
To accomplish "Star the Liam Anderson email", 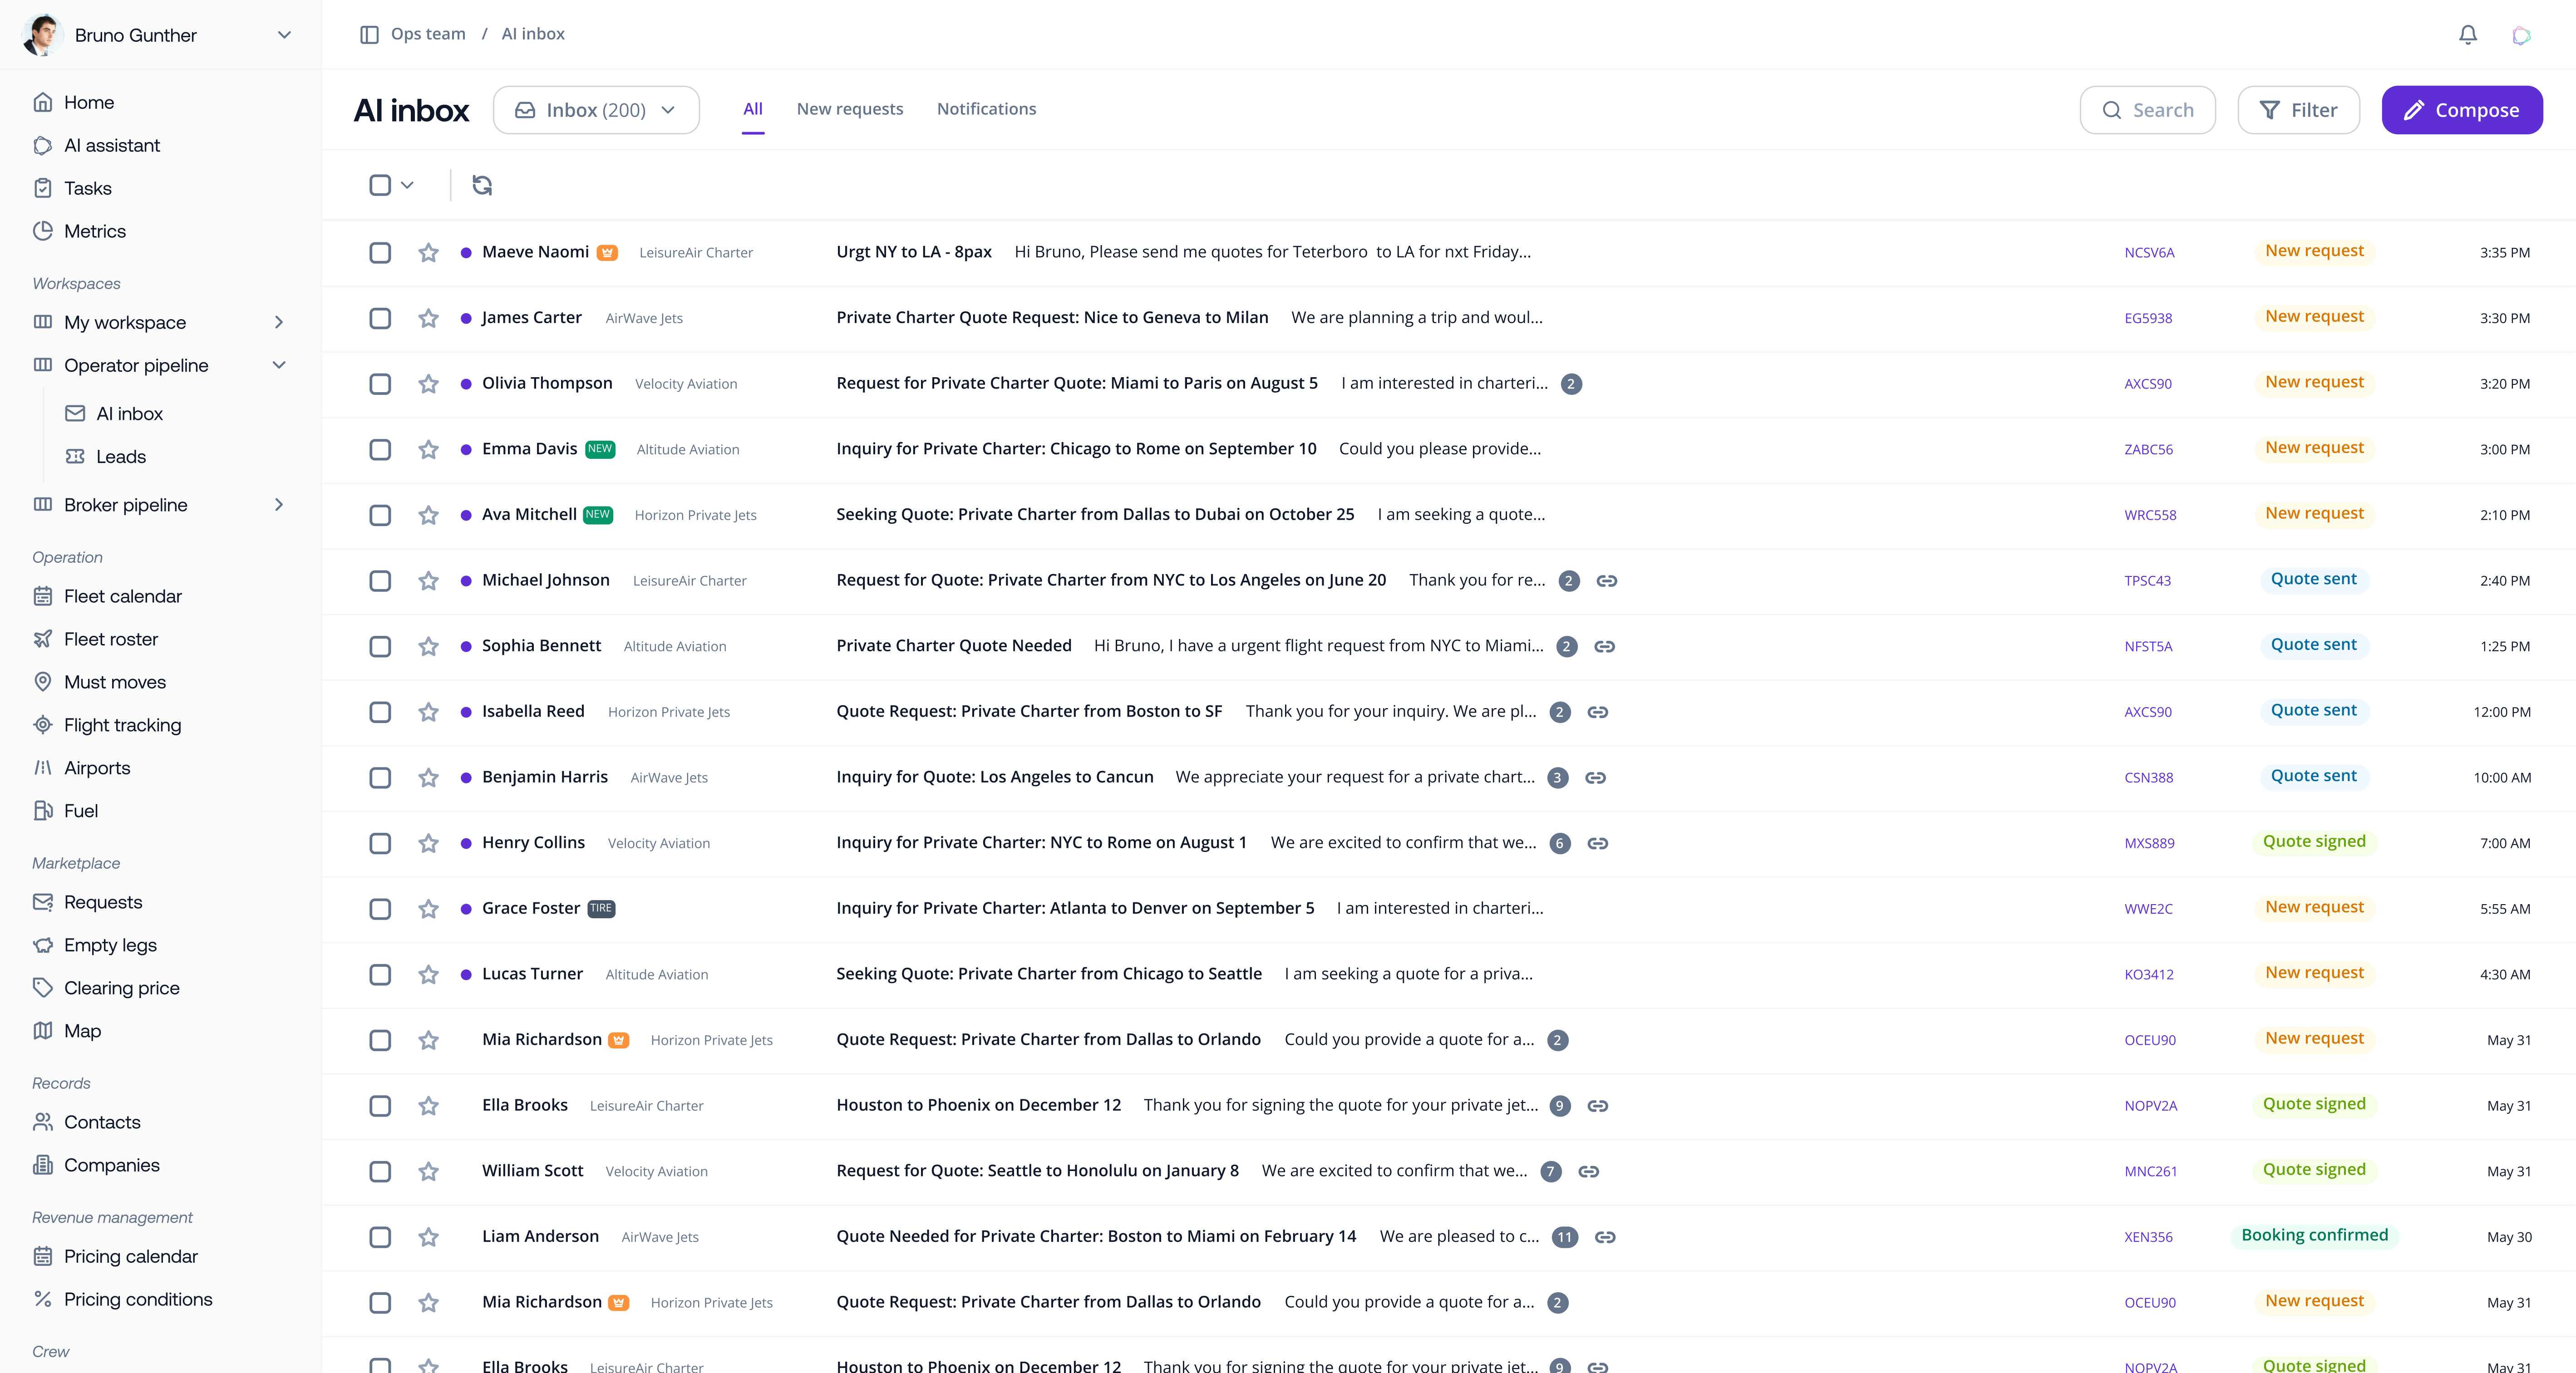I will 429,1237.
